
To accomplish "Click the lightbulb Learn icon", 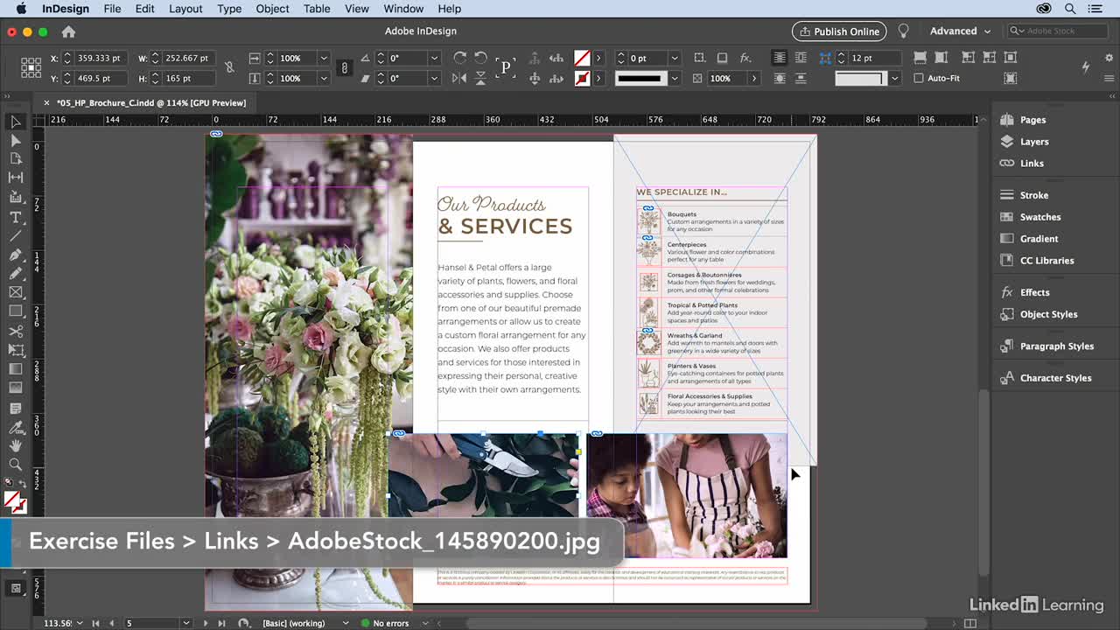I will (x=903, y=31).
